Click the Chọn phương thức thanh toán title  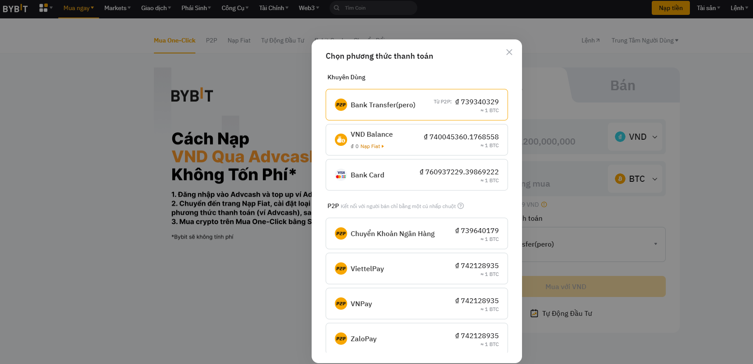click(x=379, y=56)
